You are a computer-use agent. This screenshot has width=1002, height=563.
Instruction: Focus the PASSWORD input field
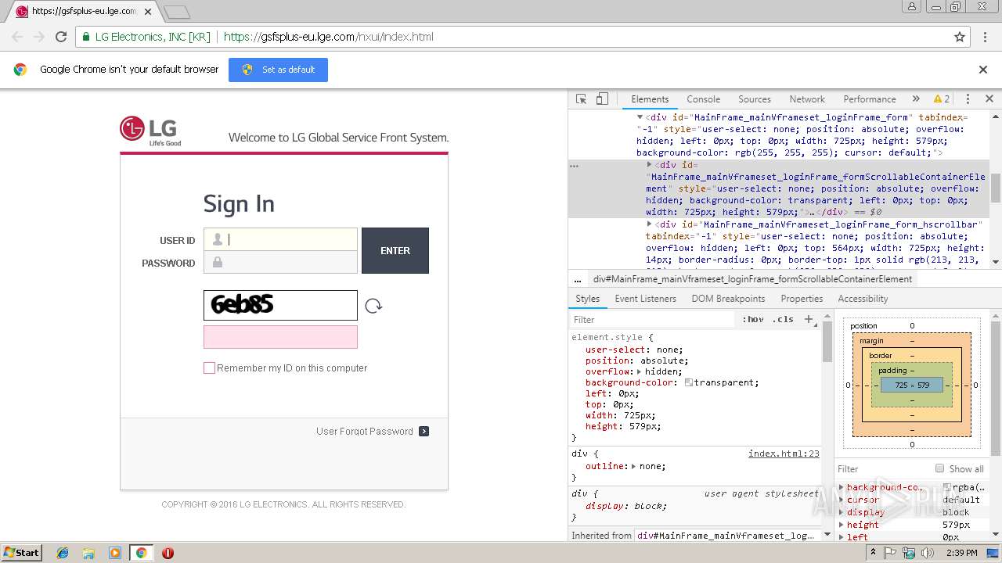pyautogui.click(x=280, y=262)
